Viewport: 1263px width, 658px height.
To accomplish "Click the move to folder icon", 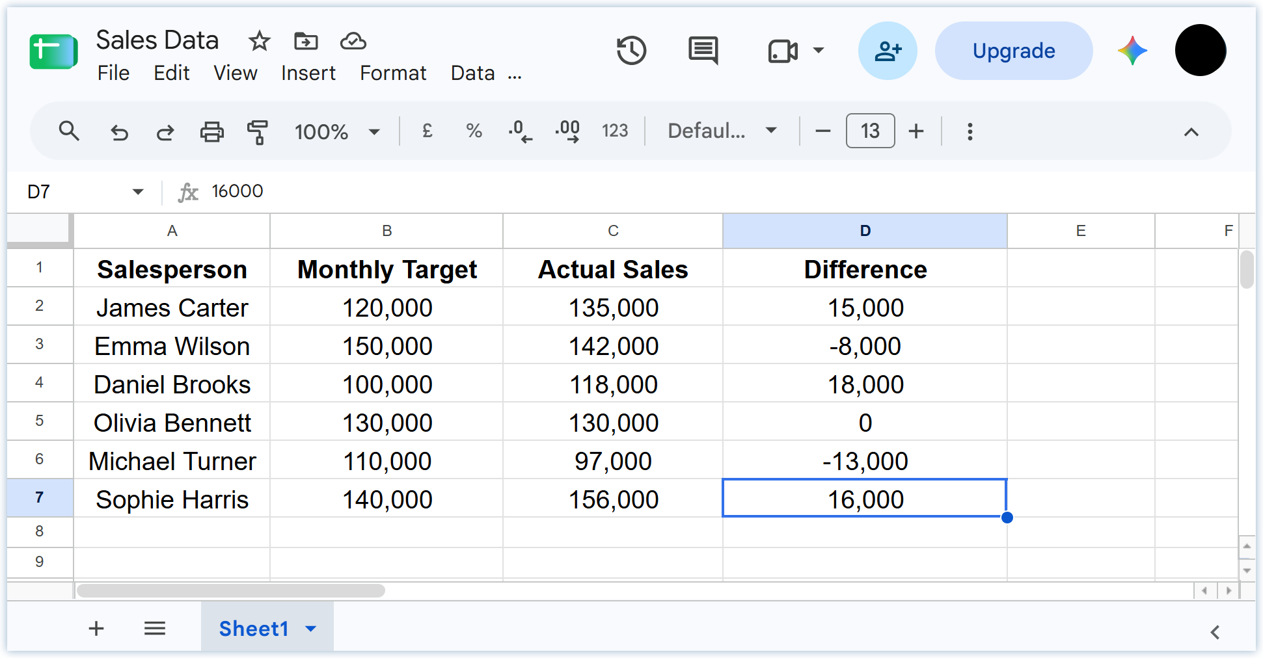I will click(x=306, y=41).
